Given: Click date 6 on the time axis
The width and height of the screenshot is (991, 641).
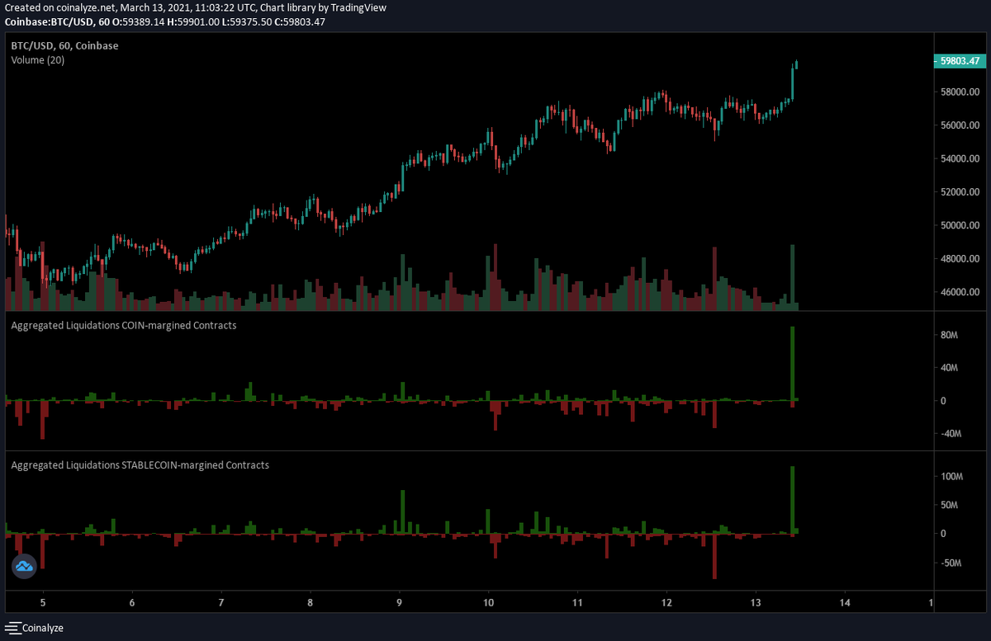Looking at the screenshot, I should coord(132,603).
